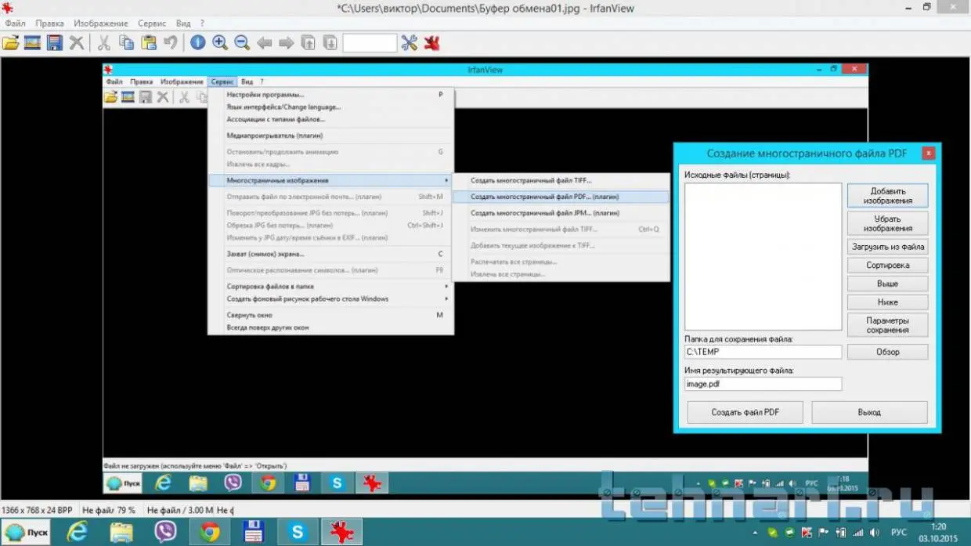The width and height of the screenshot is (971, 546).
Task: Click the pictured Создать файл PDF button
Action: (x=745, y=412)
